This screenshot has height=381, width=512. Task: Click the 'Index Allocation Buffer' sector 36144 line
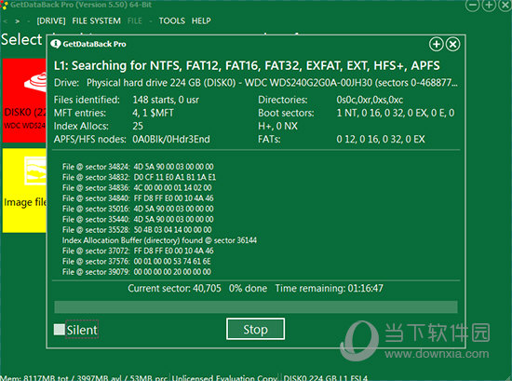[159, 240]
